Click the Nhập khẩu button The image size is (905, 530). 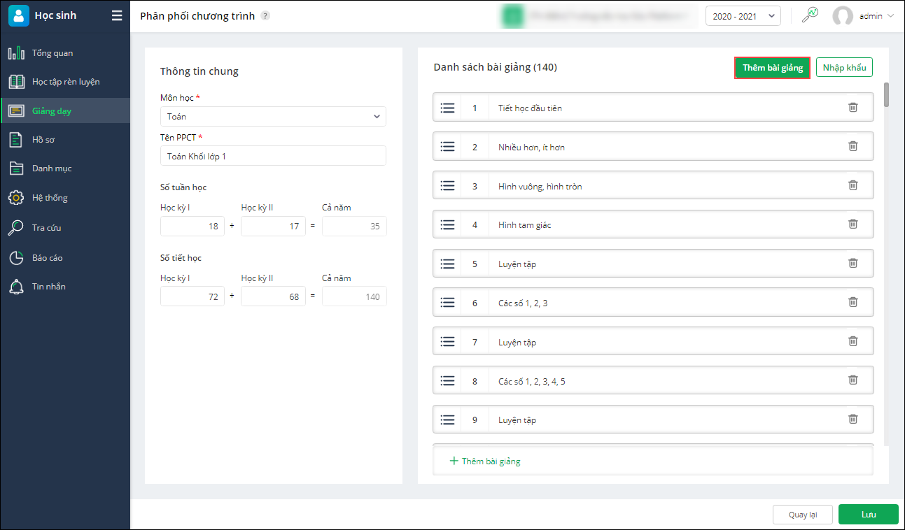[x=844, y=68]
